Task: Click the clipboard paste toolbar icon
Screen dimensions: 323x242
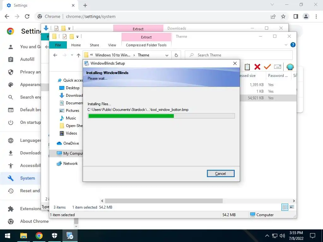Action: [247, 67]
